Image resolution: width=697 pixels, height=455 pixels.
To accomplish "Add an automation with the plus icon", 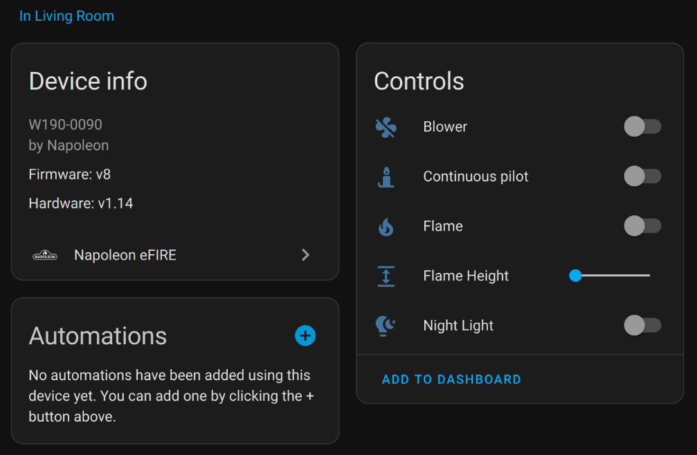I will pos(305,336).
